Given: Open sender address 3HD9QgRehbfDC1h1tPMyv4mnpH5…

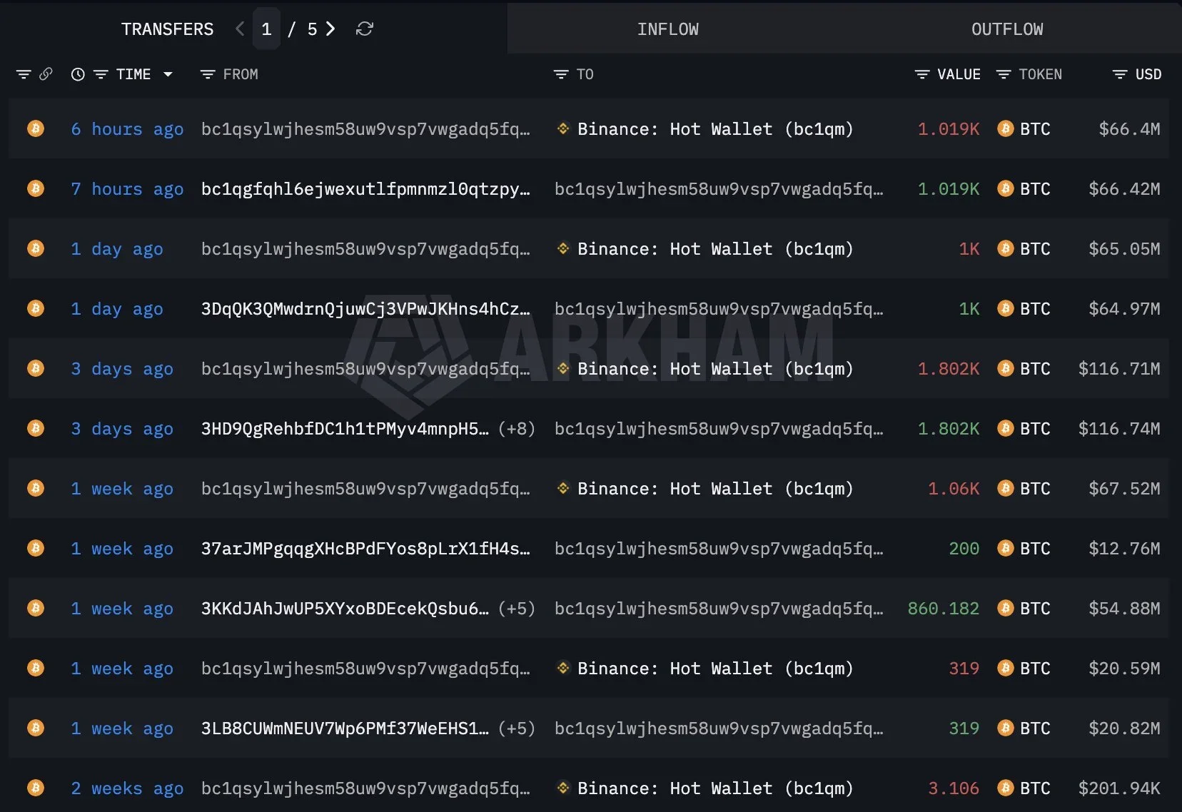Looking at the screenshot, I should point(345,429).
